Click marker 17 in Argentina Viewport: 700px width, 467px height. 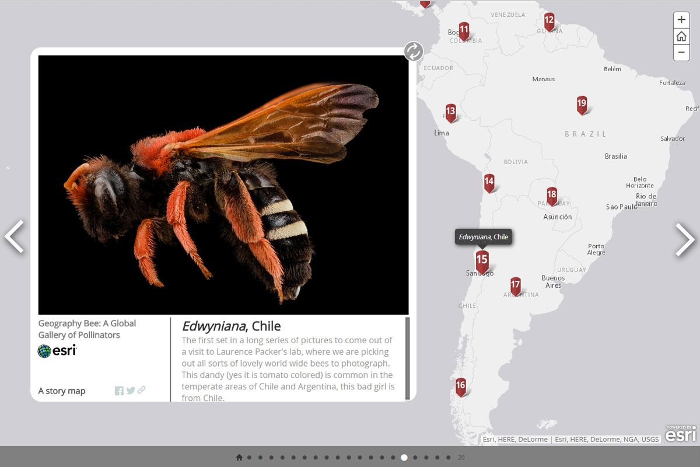[515, 286]
